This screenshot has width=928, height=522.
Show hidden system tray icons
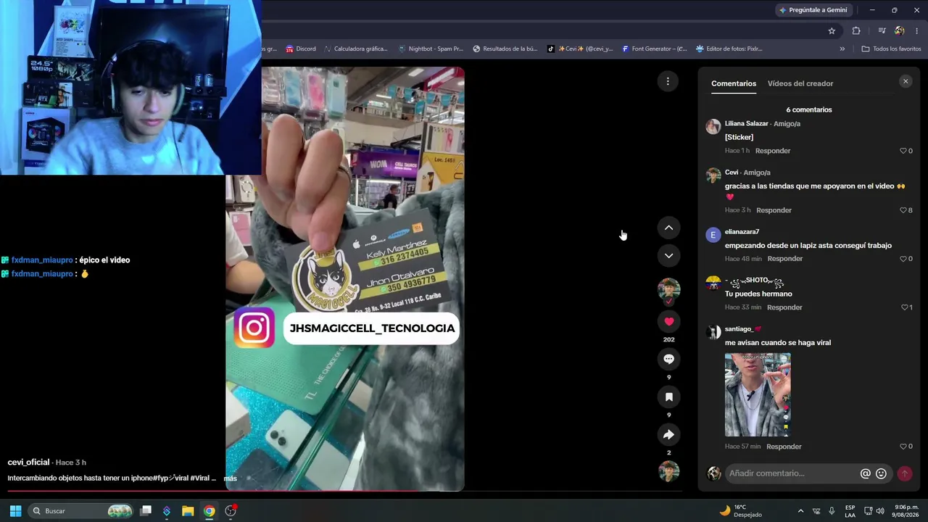pyautogui.click(x=800, y=511)
